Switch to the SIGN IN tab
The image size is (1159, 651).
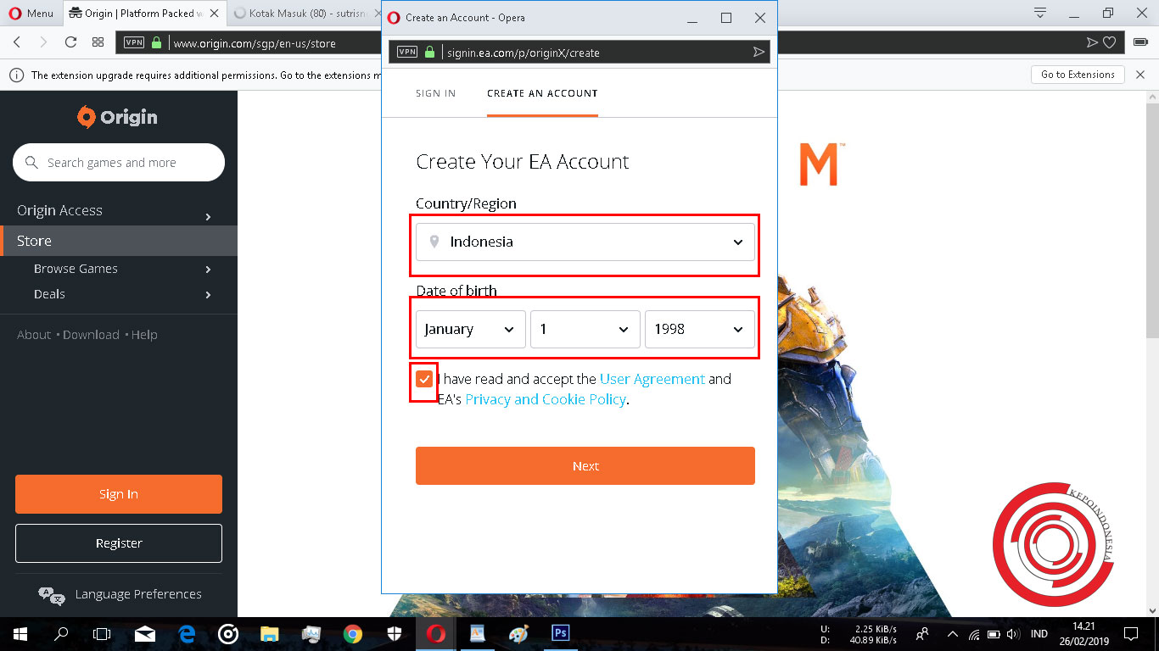coord(435,93)
